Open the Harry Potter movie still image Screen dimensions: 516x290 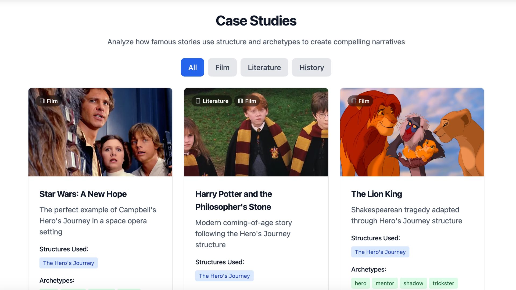pyautogui.click(x=256, y=140)
